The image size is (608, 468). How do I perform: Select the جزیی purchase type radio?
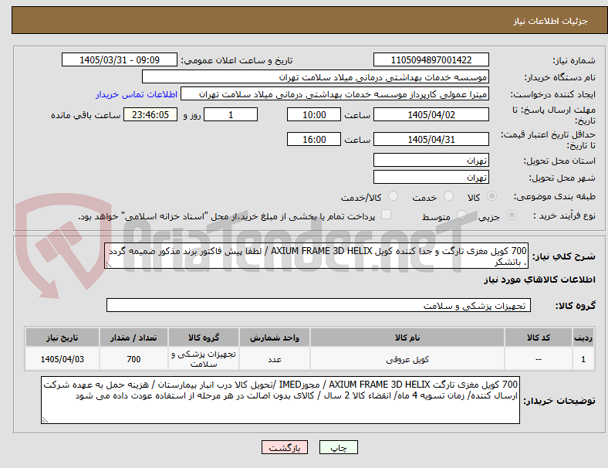coord(512,215)
